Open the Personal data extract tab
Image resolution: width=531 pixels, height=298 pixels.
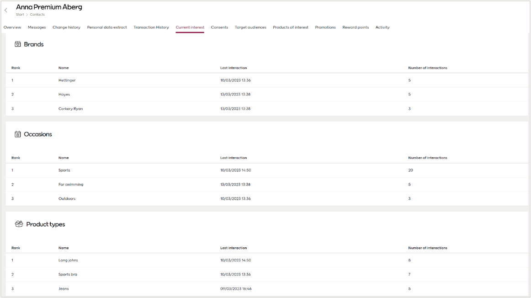pyautogui.click(x=106, y=27)
